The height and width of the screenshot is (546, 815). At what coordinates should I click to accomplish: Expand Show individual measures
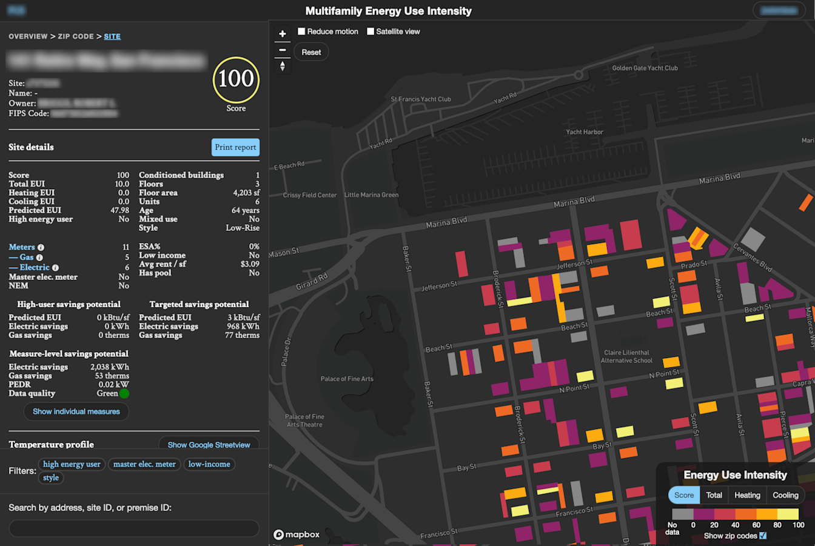coord(76,411)
